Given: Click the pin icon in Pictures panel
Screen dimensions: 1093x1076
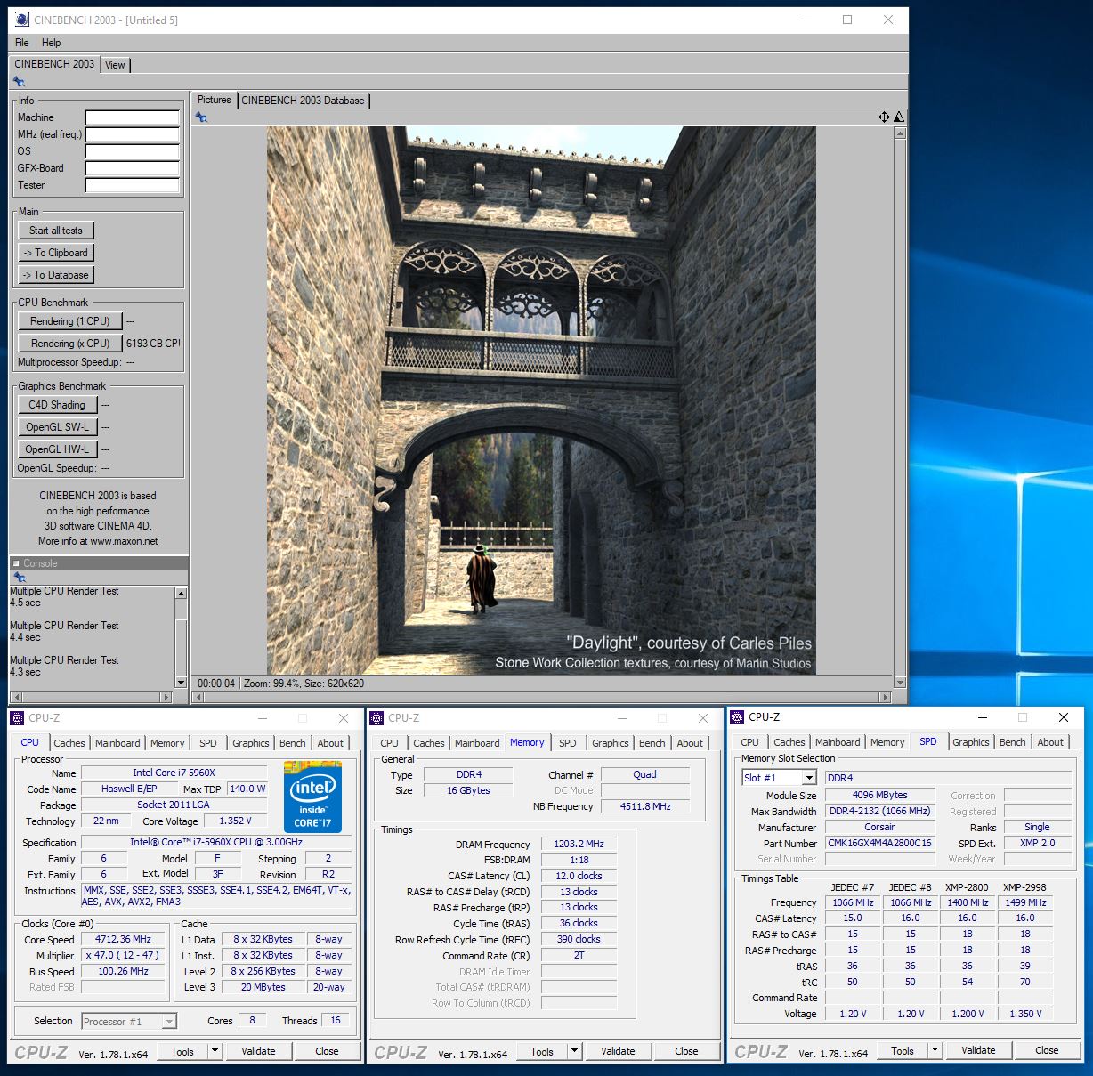Looking at the screenshot, I should [x=201, y=117].
